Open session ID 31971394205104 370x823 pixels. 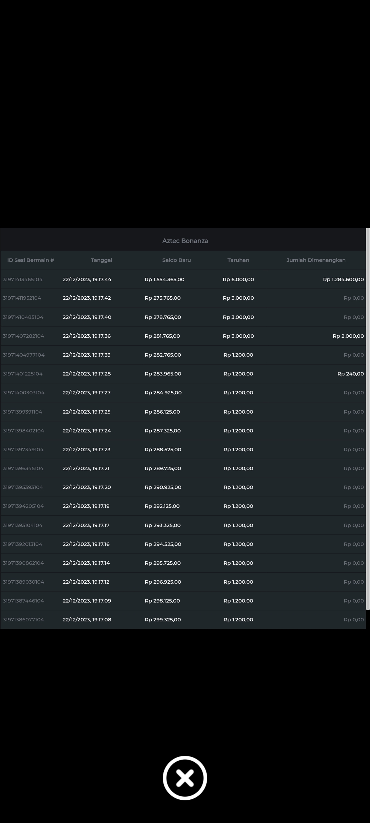click(23, 506)
